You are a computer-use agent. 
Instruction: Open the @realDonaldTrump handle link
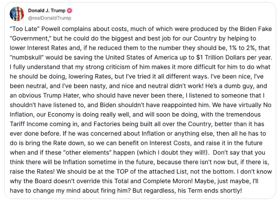tap(49, 18)
